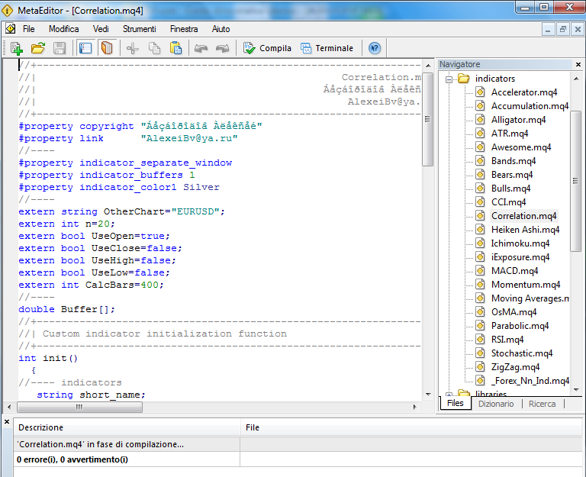Open the Strumenti menu

click(140, 29)
